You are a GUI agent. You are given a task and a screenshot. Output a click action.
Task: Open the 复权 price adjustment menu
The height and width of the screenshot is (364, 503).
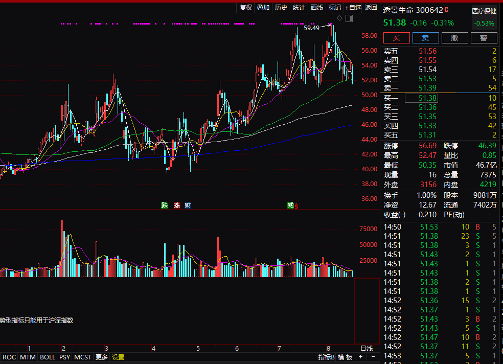tap(246, 7)
